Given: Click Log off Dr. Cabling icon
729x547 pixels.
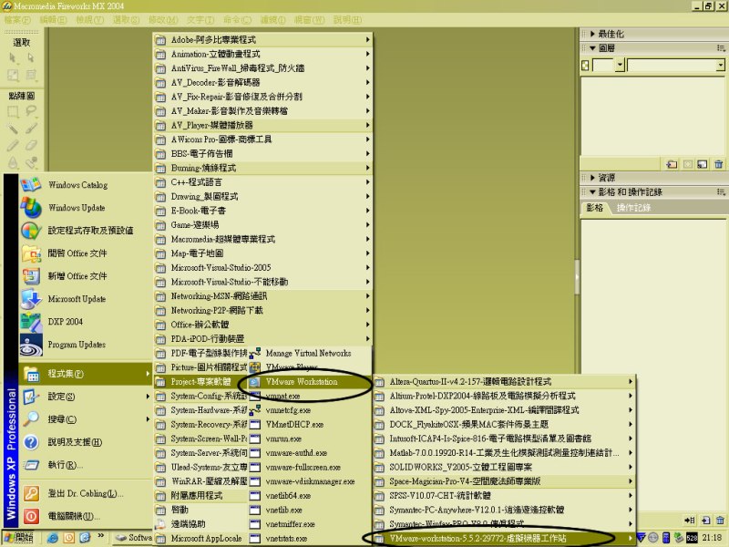Looking at the screenshot, I should point(31,493).
